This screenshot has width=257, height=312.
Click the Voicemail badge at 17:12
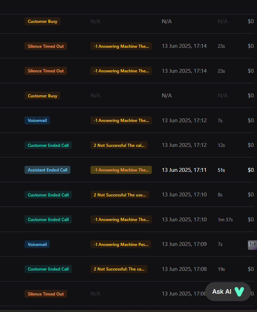[x=37, y=121]
